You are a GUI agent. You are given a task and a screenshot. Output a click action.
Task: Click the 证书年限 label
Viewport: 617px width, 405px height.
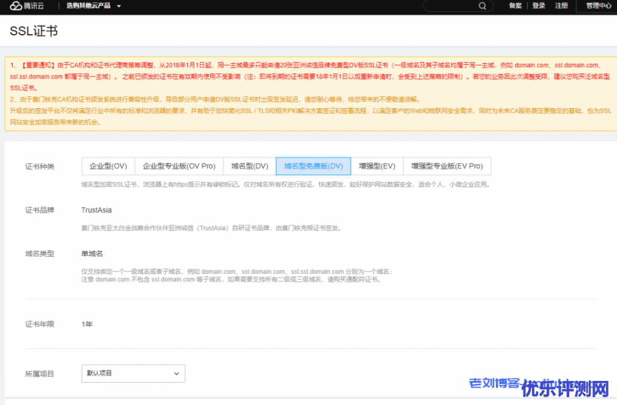click(40, 324)
